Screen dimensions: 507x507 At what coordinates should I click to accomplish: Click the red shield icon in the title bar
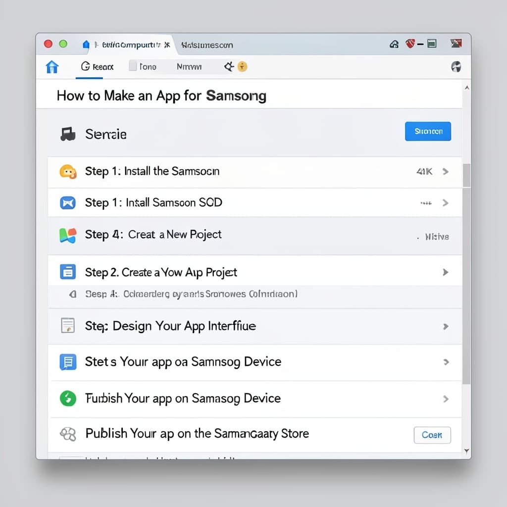[x=410, y=44]
